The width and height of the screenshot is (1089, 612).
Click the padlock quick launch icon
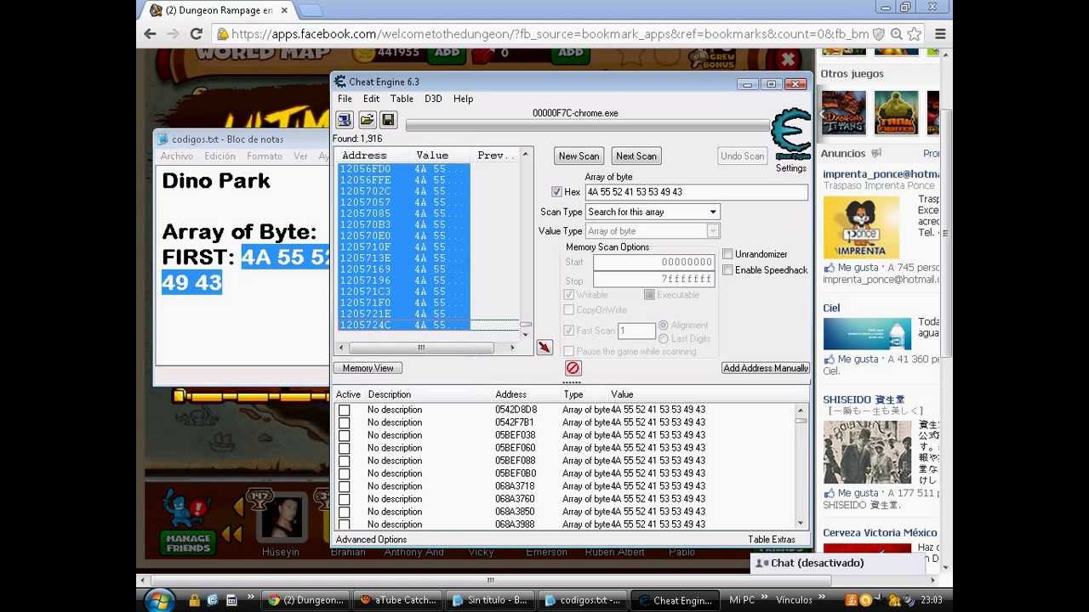pyautogui.click(x=194, y=600)
